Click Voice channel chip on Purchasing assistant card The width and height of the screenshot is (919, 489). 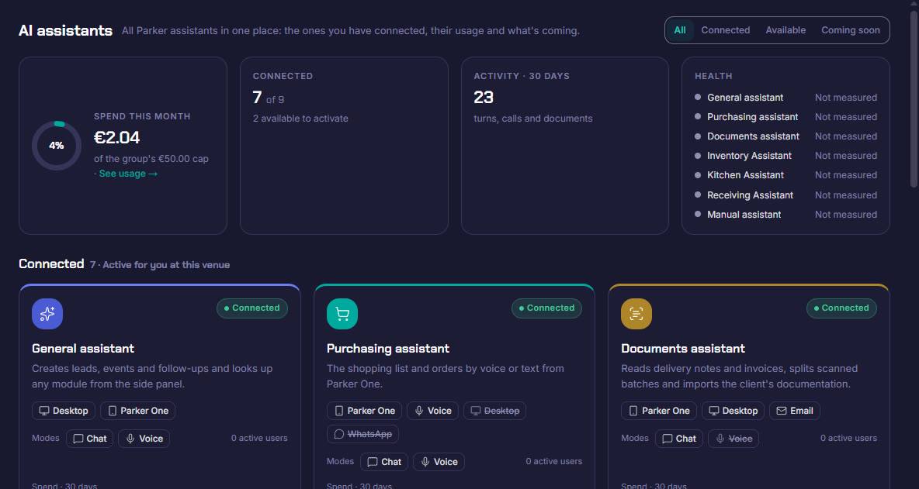pyautogui.click(x=433, y=411)
